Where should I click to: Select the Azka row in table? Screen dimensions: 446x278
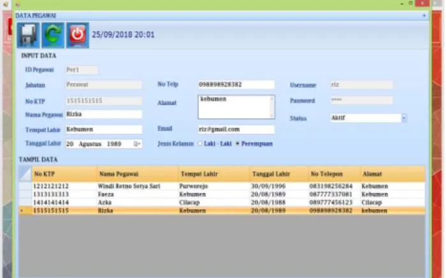(222, 202)
